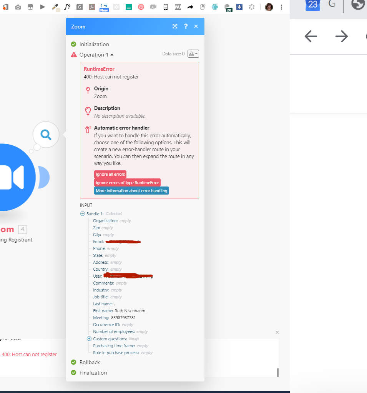Click the Data size: 0 label

[x=173, y=53]
